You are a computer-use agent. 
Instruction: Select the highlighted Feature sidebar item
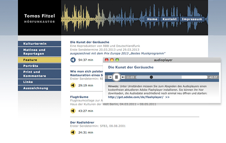point(40,60)
